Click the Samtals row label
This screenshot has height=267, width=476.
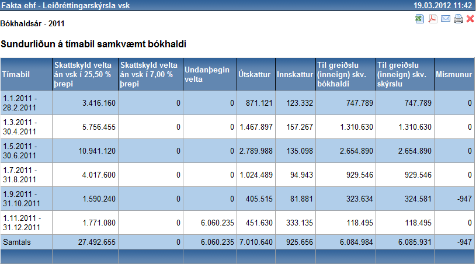pos(17,242)
